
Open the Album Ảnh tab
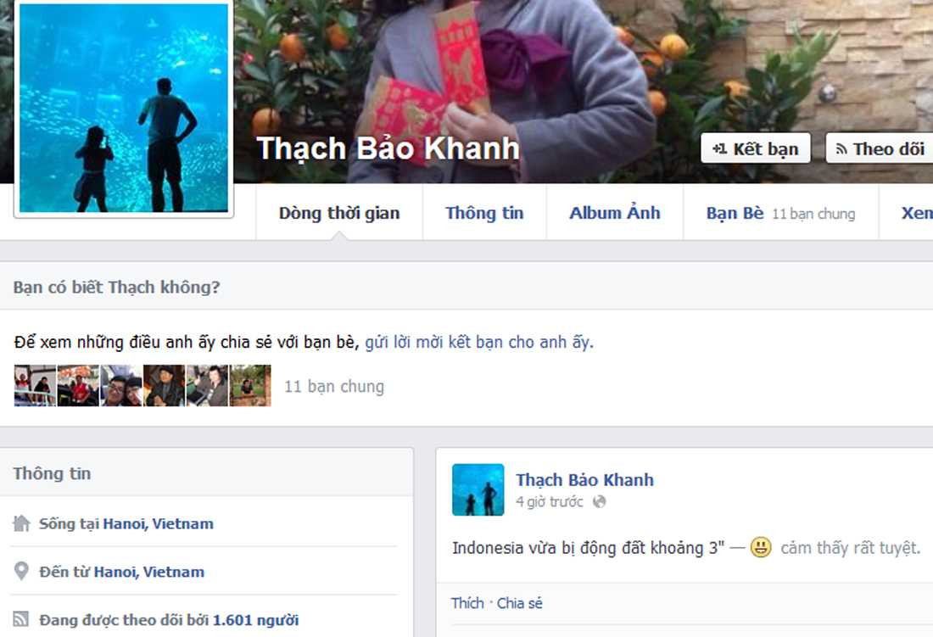pyautogui.click(x=615, y=213)
